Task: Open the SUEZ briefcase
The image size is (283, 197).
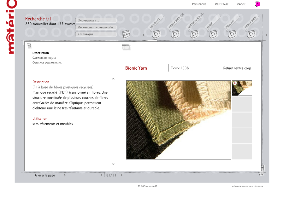Action: [x=213, y=34]
